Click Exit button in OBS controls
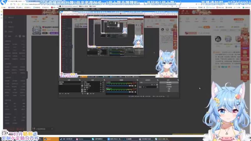 pyautogui.click(x=169, y=91)
